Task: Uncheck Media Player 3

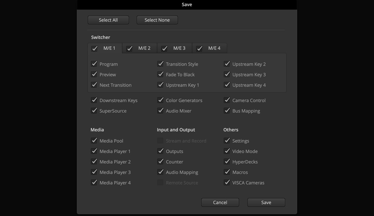Action: [x=94, y=172]
